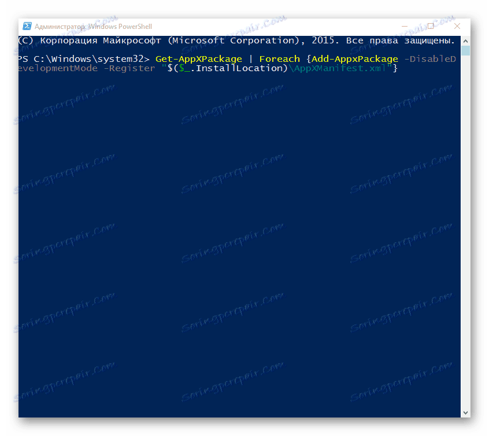Click the window title 'Администратор: Windows PowerShell'
Screen dimensions: 489x436
pyautogui.click(x=93, y=27)
